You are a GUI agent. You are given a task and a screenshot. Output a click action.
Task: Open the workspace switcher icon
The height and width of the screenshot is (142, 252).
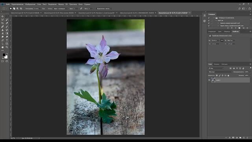click(244, 9)
